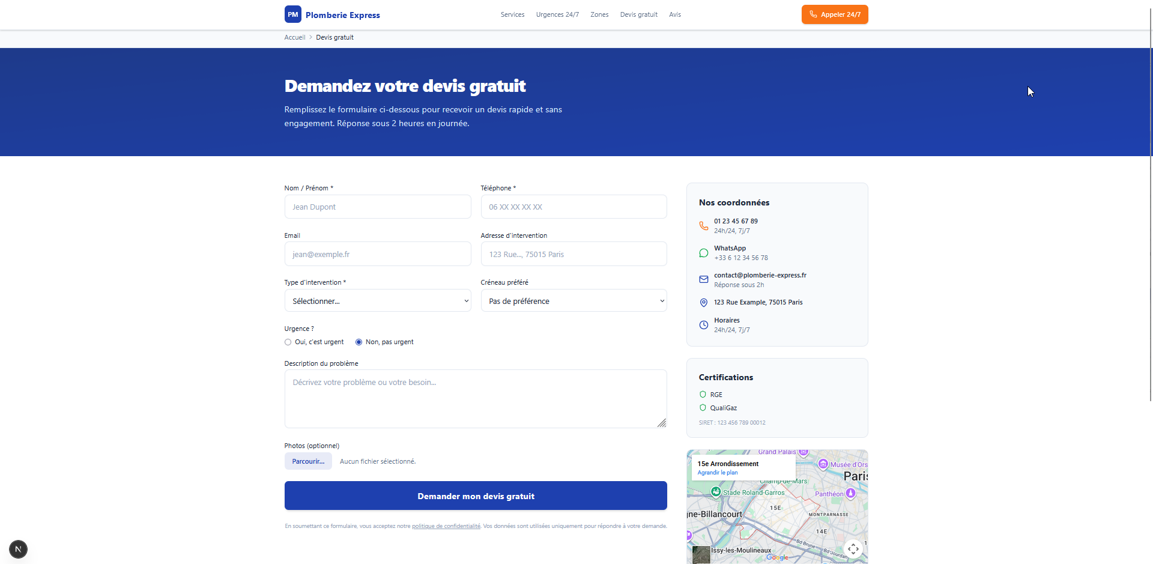Viewport: 1153px width, 564px height.
Task: Click the map camera controls icon
Action: click(853, 548)
